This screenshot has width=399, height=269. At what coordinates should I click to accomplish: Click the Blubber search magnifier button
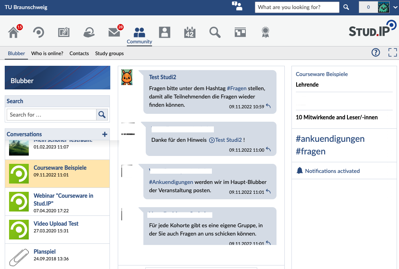click(x=102, y=115)
